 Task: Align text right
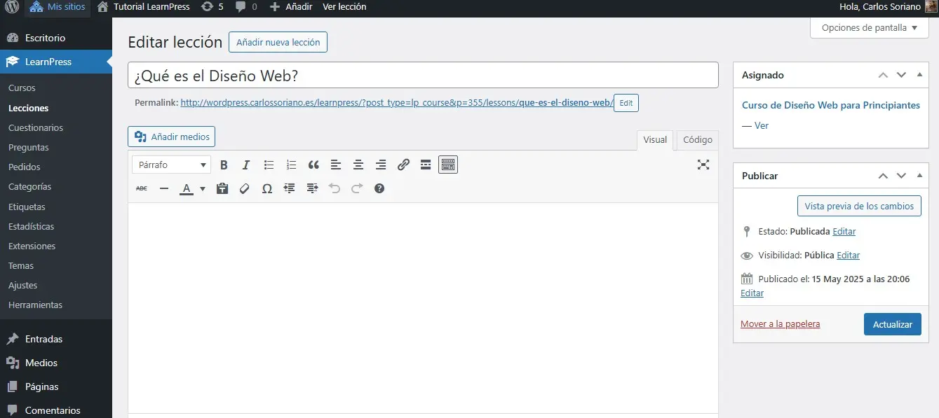click(381, 165)
